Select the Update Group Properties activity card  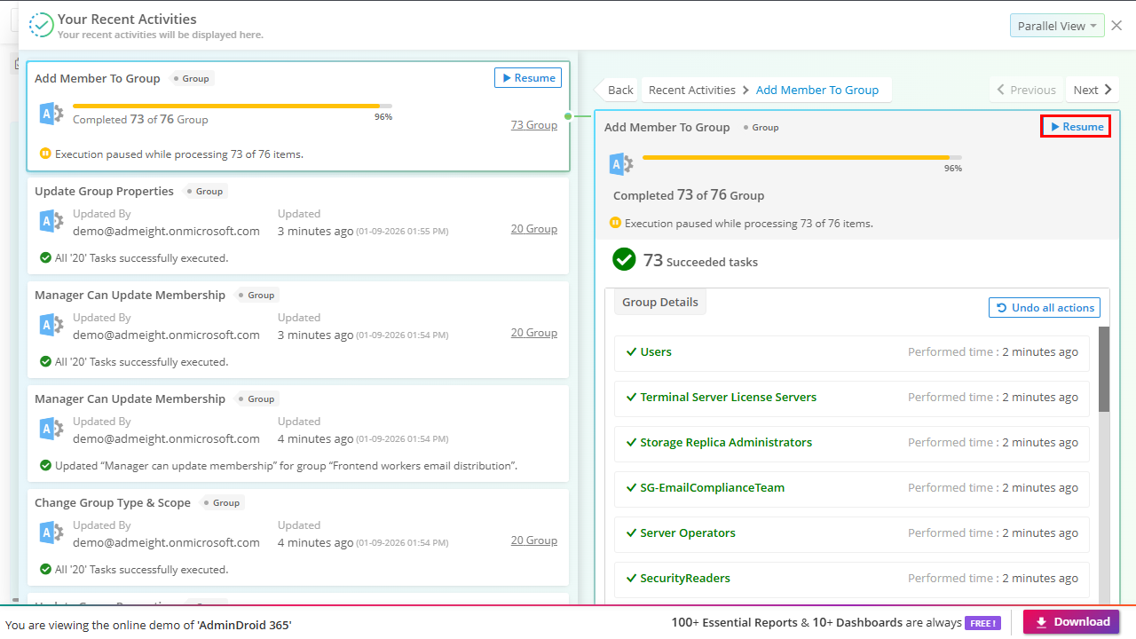pyautogui.click(x=297, y=226)
